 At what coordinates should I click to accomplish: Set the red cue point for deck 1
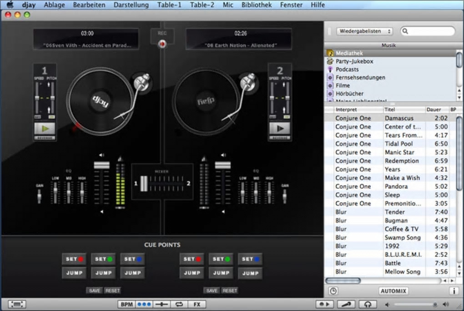click(x=74, y=259)
